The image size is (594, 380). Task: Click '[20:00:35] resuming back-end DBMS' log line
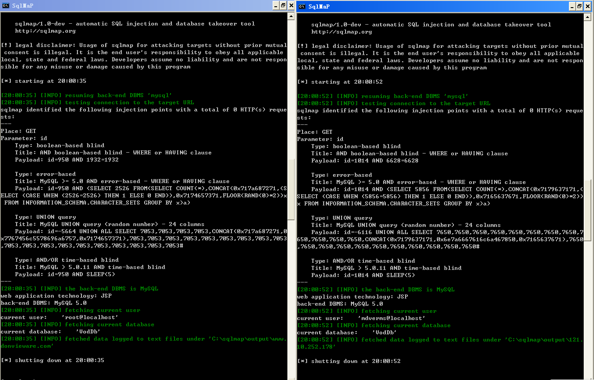pyautogui.click(x=86, y=95)
